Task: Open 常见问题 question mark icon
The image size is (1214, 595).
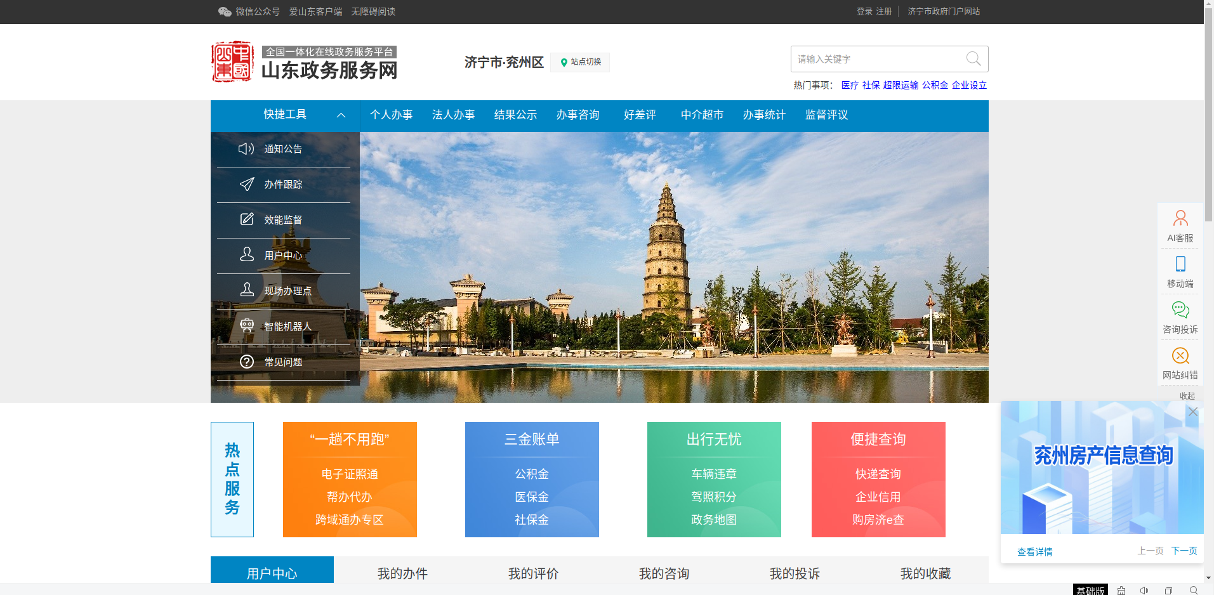Action: point(246,362)
